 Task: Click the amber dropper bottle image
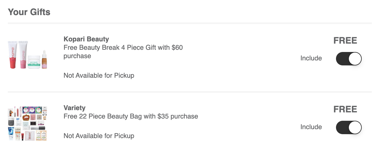coord(44,60)
